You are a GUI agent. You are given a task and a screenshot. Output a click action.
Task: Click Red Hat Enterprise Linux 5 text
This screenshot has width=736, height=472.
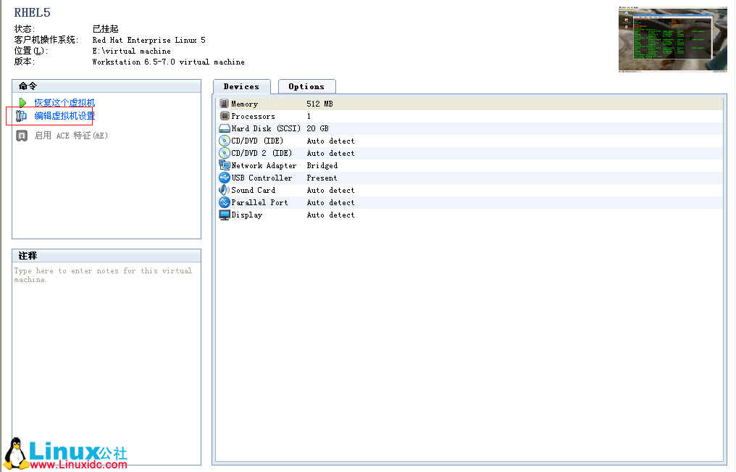coord(149,40)
